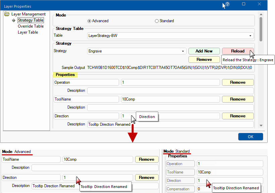Click the help question mark icon
The width and height of the screenshot is (275, 193).
[x=227, y=4]
